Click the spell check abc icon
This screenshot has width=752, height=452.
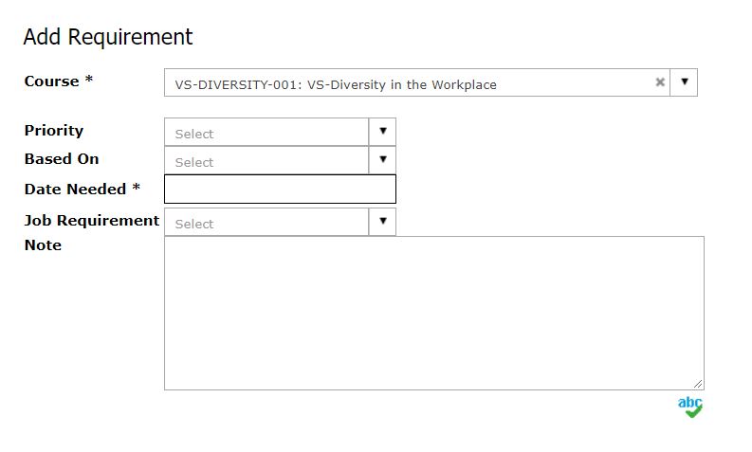(x=690, y=407)
